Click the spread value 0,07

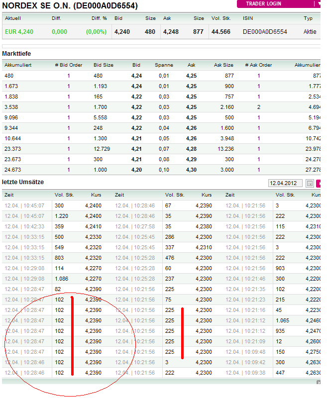[164, 149]
